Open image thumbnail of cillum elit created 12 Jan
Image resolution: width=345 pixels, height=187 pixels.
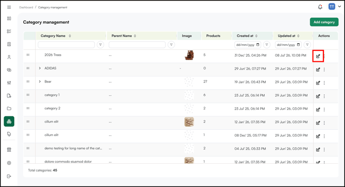[189, 122]
